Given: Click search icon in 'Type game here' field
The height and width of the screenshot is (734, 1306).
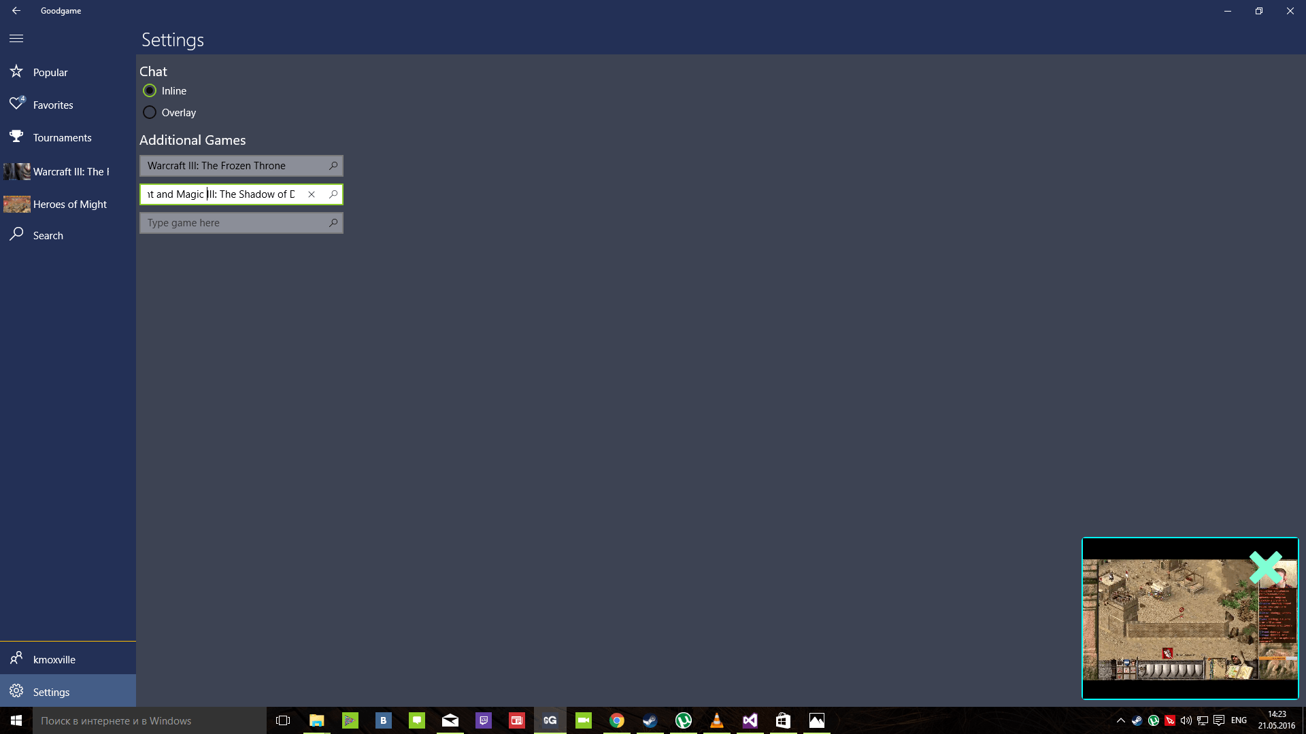Looking at the screenshot, I should [x=333, y=223].
